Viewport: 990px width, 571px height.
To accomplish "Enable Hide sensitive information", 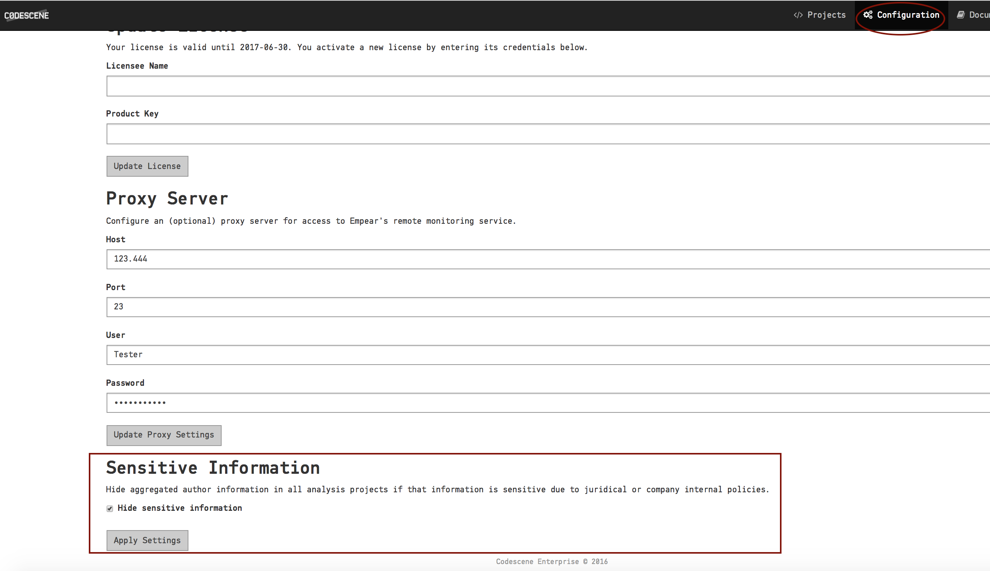I will [110, 508].
